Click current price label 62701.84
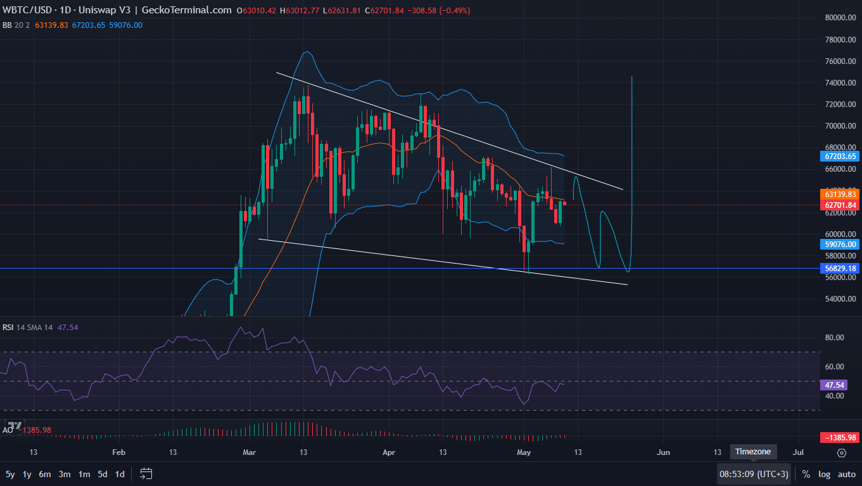862x486 pixels. click(840, 205)
